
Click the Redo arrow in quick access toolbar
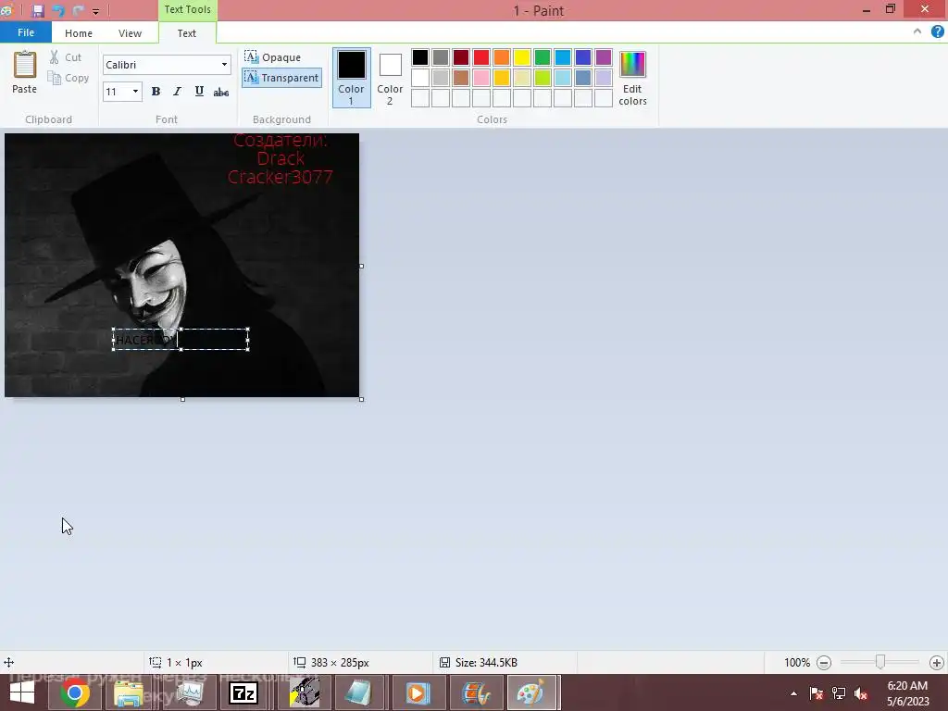(78, 11)
